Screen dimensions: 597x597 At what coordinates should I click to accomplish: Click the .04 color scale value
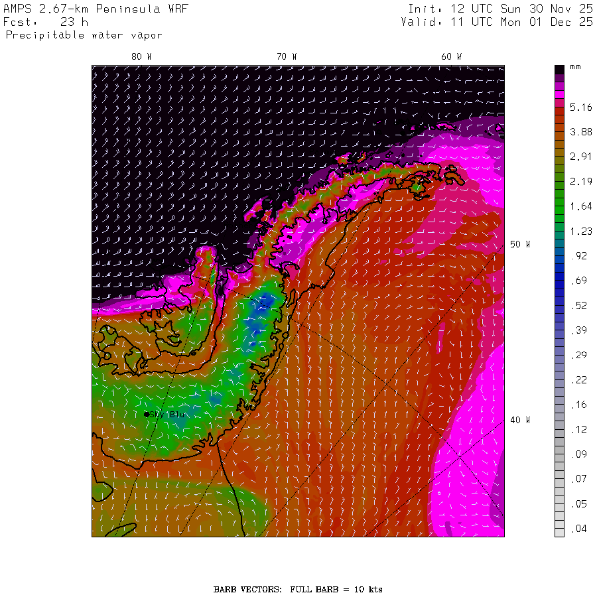pos(580,529)
